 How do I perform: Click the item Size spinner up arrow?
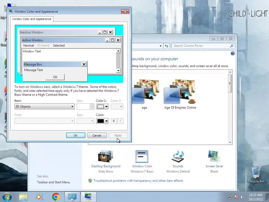coord(92,105)
